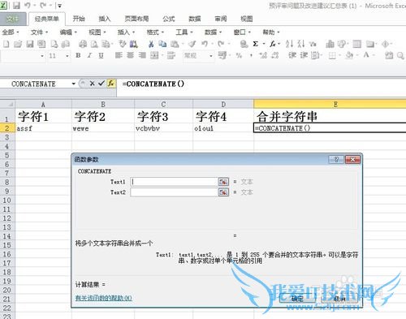Click the Copy icon in toolbar

(x=162, y=44)
